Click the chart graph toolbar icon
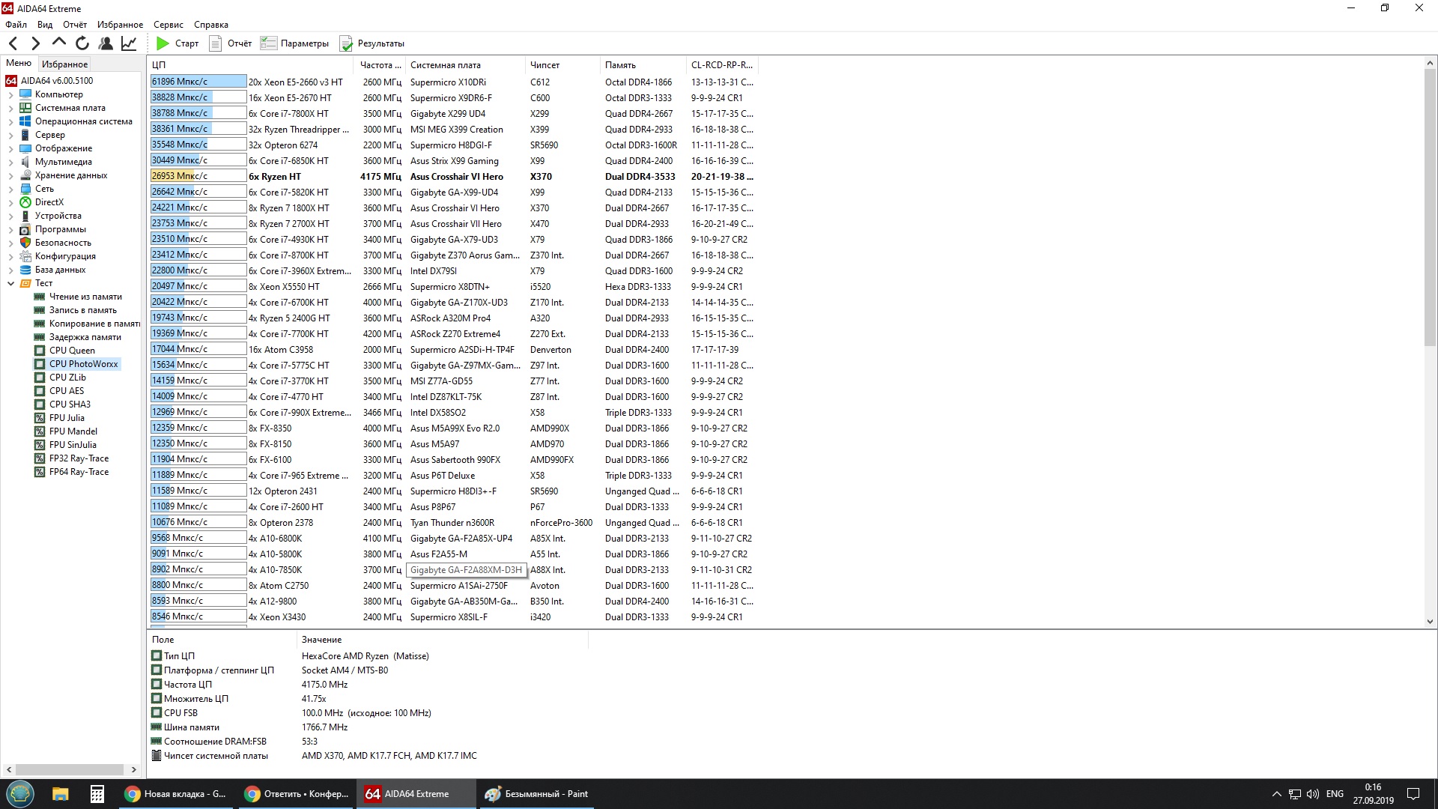The image size is (1438, 809). [129, 43]
